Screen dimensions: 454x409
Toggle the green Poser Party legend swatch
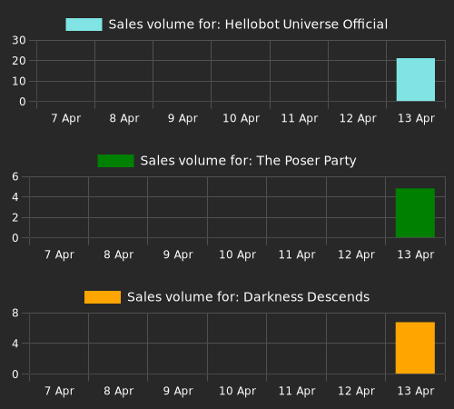coord(115,161)
